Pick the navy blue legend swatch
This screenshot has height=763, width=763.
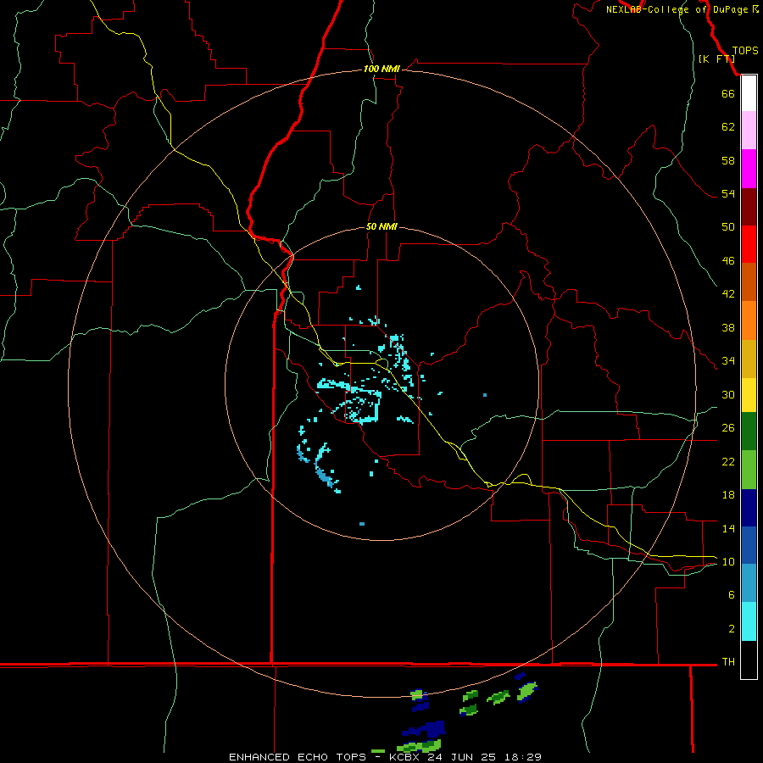749,508
